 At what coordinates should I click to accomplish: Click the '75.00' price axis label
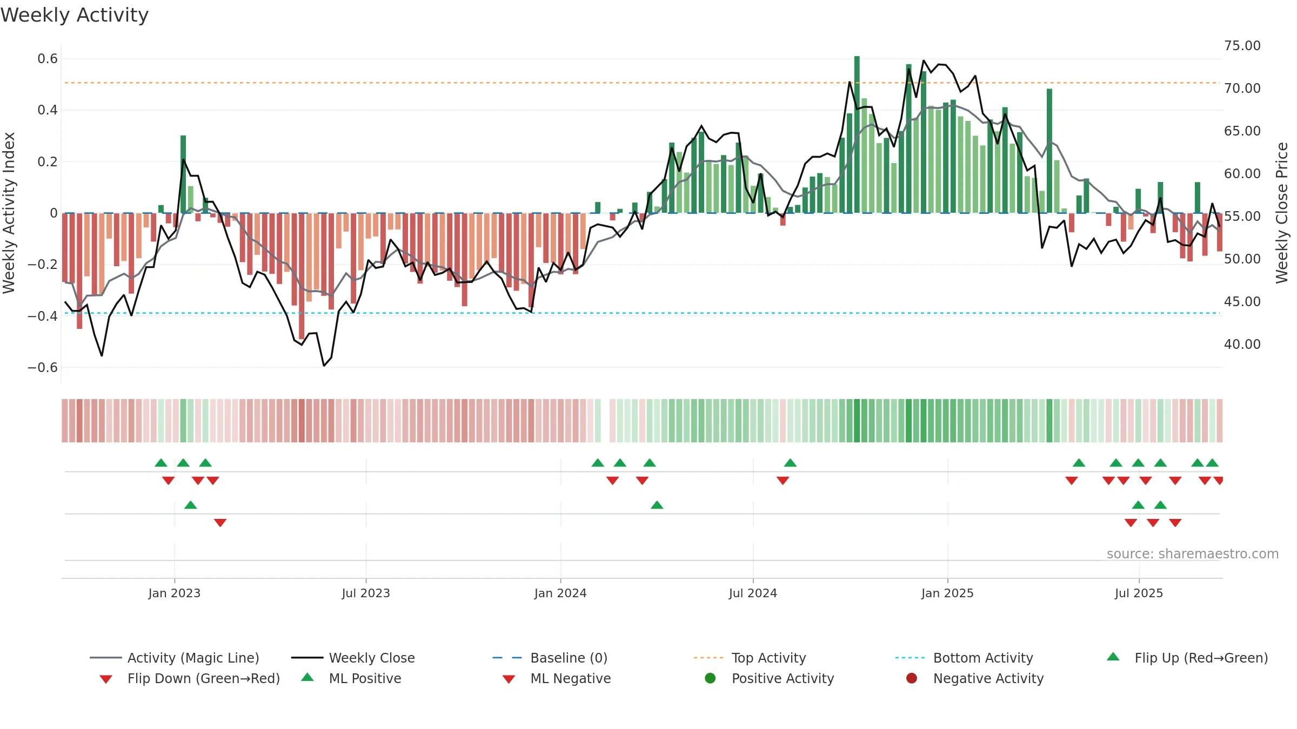[x=1242, y=45]
